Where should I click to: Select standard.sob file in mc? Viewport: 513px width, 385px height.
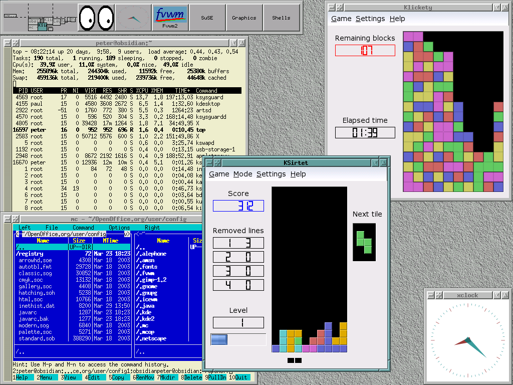click(73, 338)
